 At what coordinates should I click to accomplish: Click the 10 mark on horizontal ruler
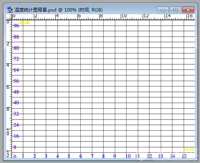(124, 16)
